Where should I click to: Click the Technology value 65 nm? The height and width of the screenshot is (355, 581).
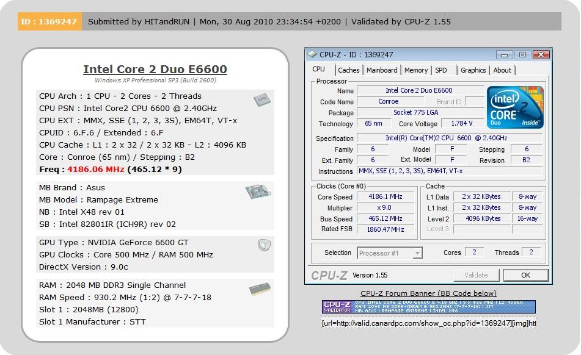click(373, 123)
